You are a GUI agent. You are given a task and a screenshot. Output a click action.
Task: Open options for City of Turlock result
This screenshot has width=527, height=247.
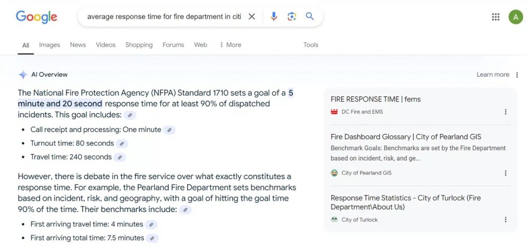click(505, 220)
